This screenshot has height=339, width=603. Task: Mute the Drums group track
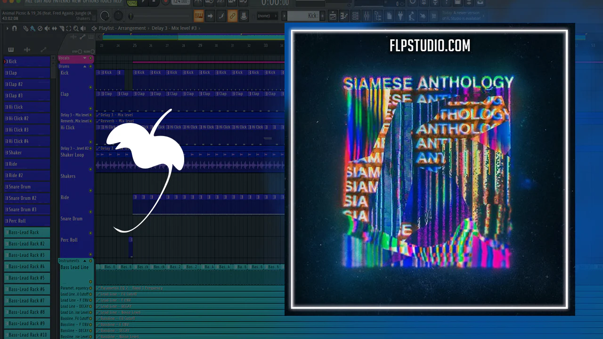90,66
